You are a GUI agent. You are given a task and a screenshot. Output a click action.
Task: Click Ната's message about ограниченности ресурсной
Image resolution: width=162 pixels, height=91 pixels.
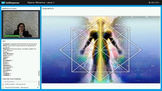[19, 46]
